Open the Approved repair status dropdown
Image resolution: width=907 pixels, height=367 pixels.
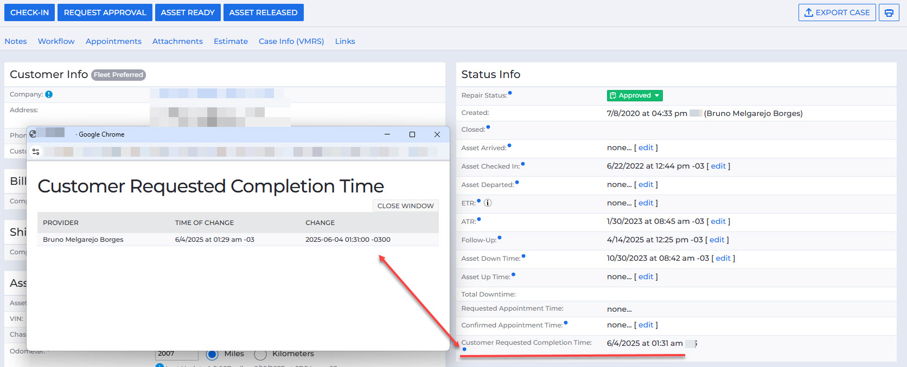(x=634, y=95)
